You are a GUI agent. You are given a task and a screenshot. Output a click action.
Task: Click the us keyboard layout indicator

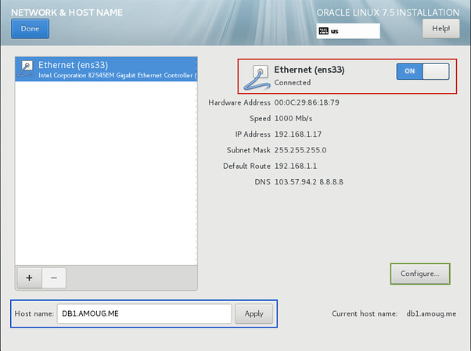click(348, 31)
